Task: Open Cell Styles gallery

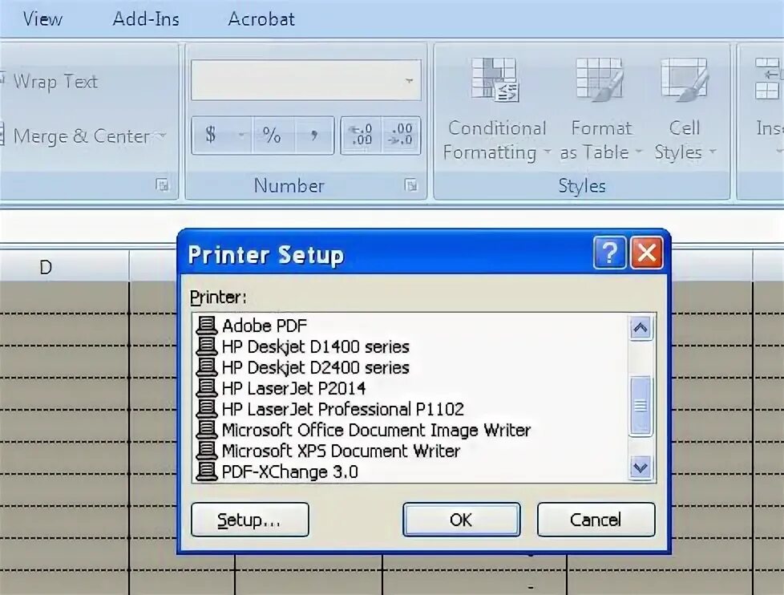Action: (685, 109)
